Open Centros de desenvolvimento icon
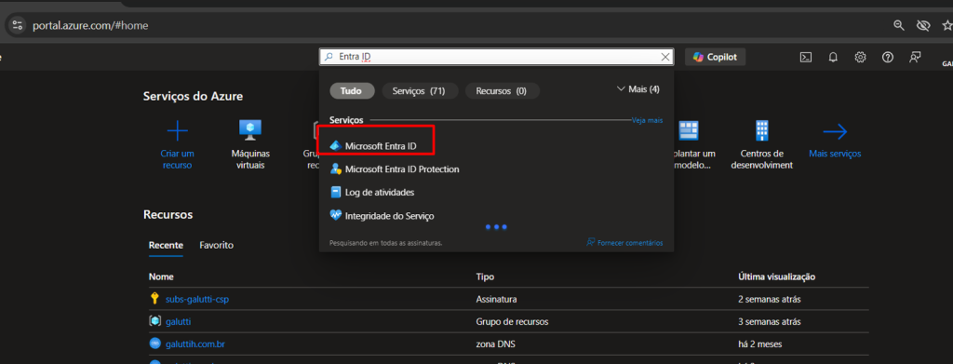 coord(761,130)
